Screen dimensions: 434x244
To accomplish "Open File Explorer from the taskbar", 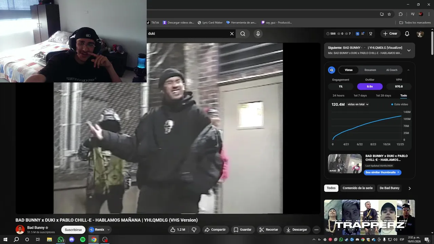I will tap(49, 240).
